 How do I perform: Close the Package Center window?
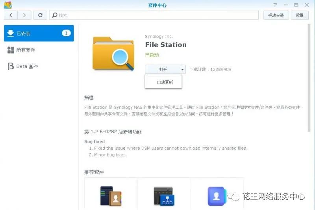point(307,5)
